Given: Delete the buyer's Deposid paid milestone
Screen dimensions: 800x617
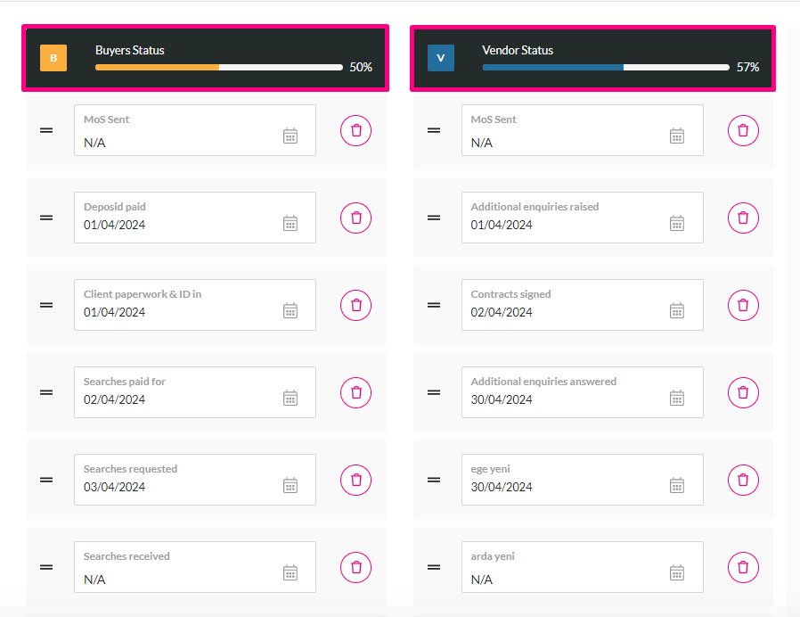Looking at the screenshot, I should [x=355, y=218].
